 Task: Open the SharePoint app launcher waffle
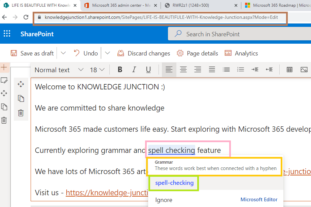pyautogui.click(x=7, y=34)
